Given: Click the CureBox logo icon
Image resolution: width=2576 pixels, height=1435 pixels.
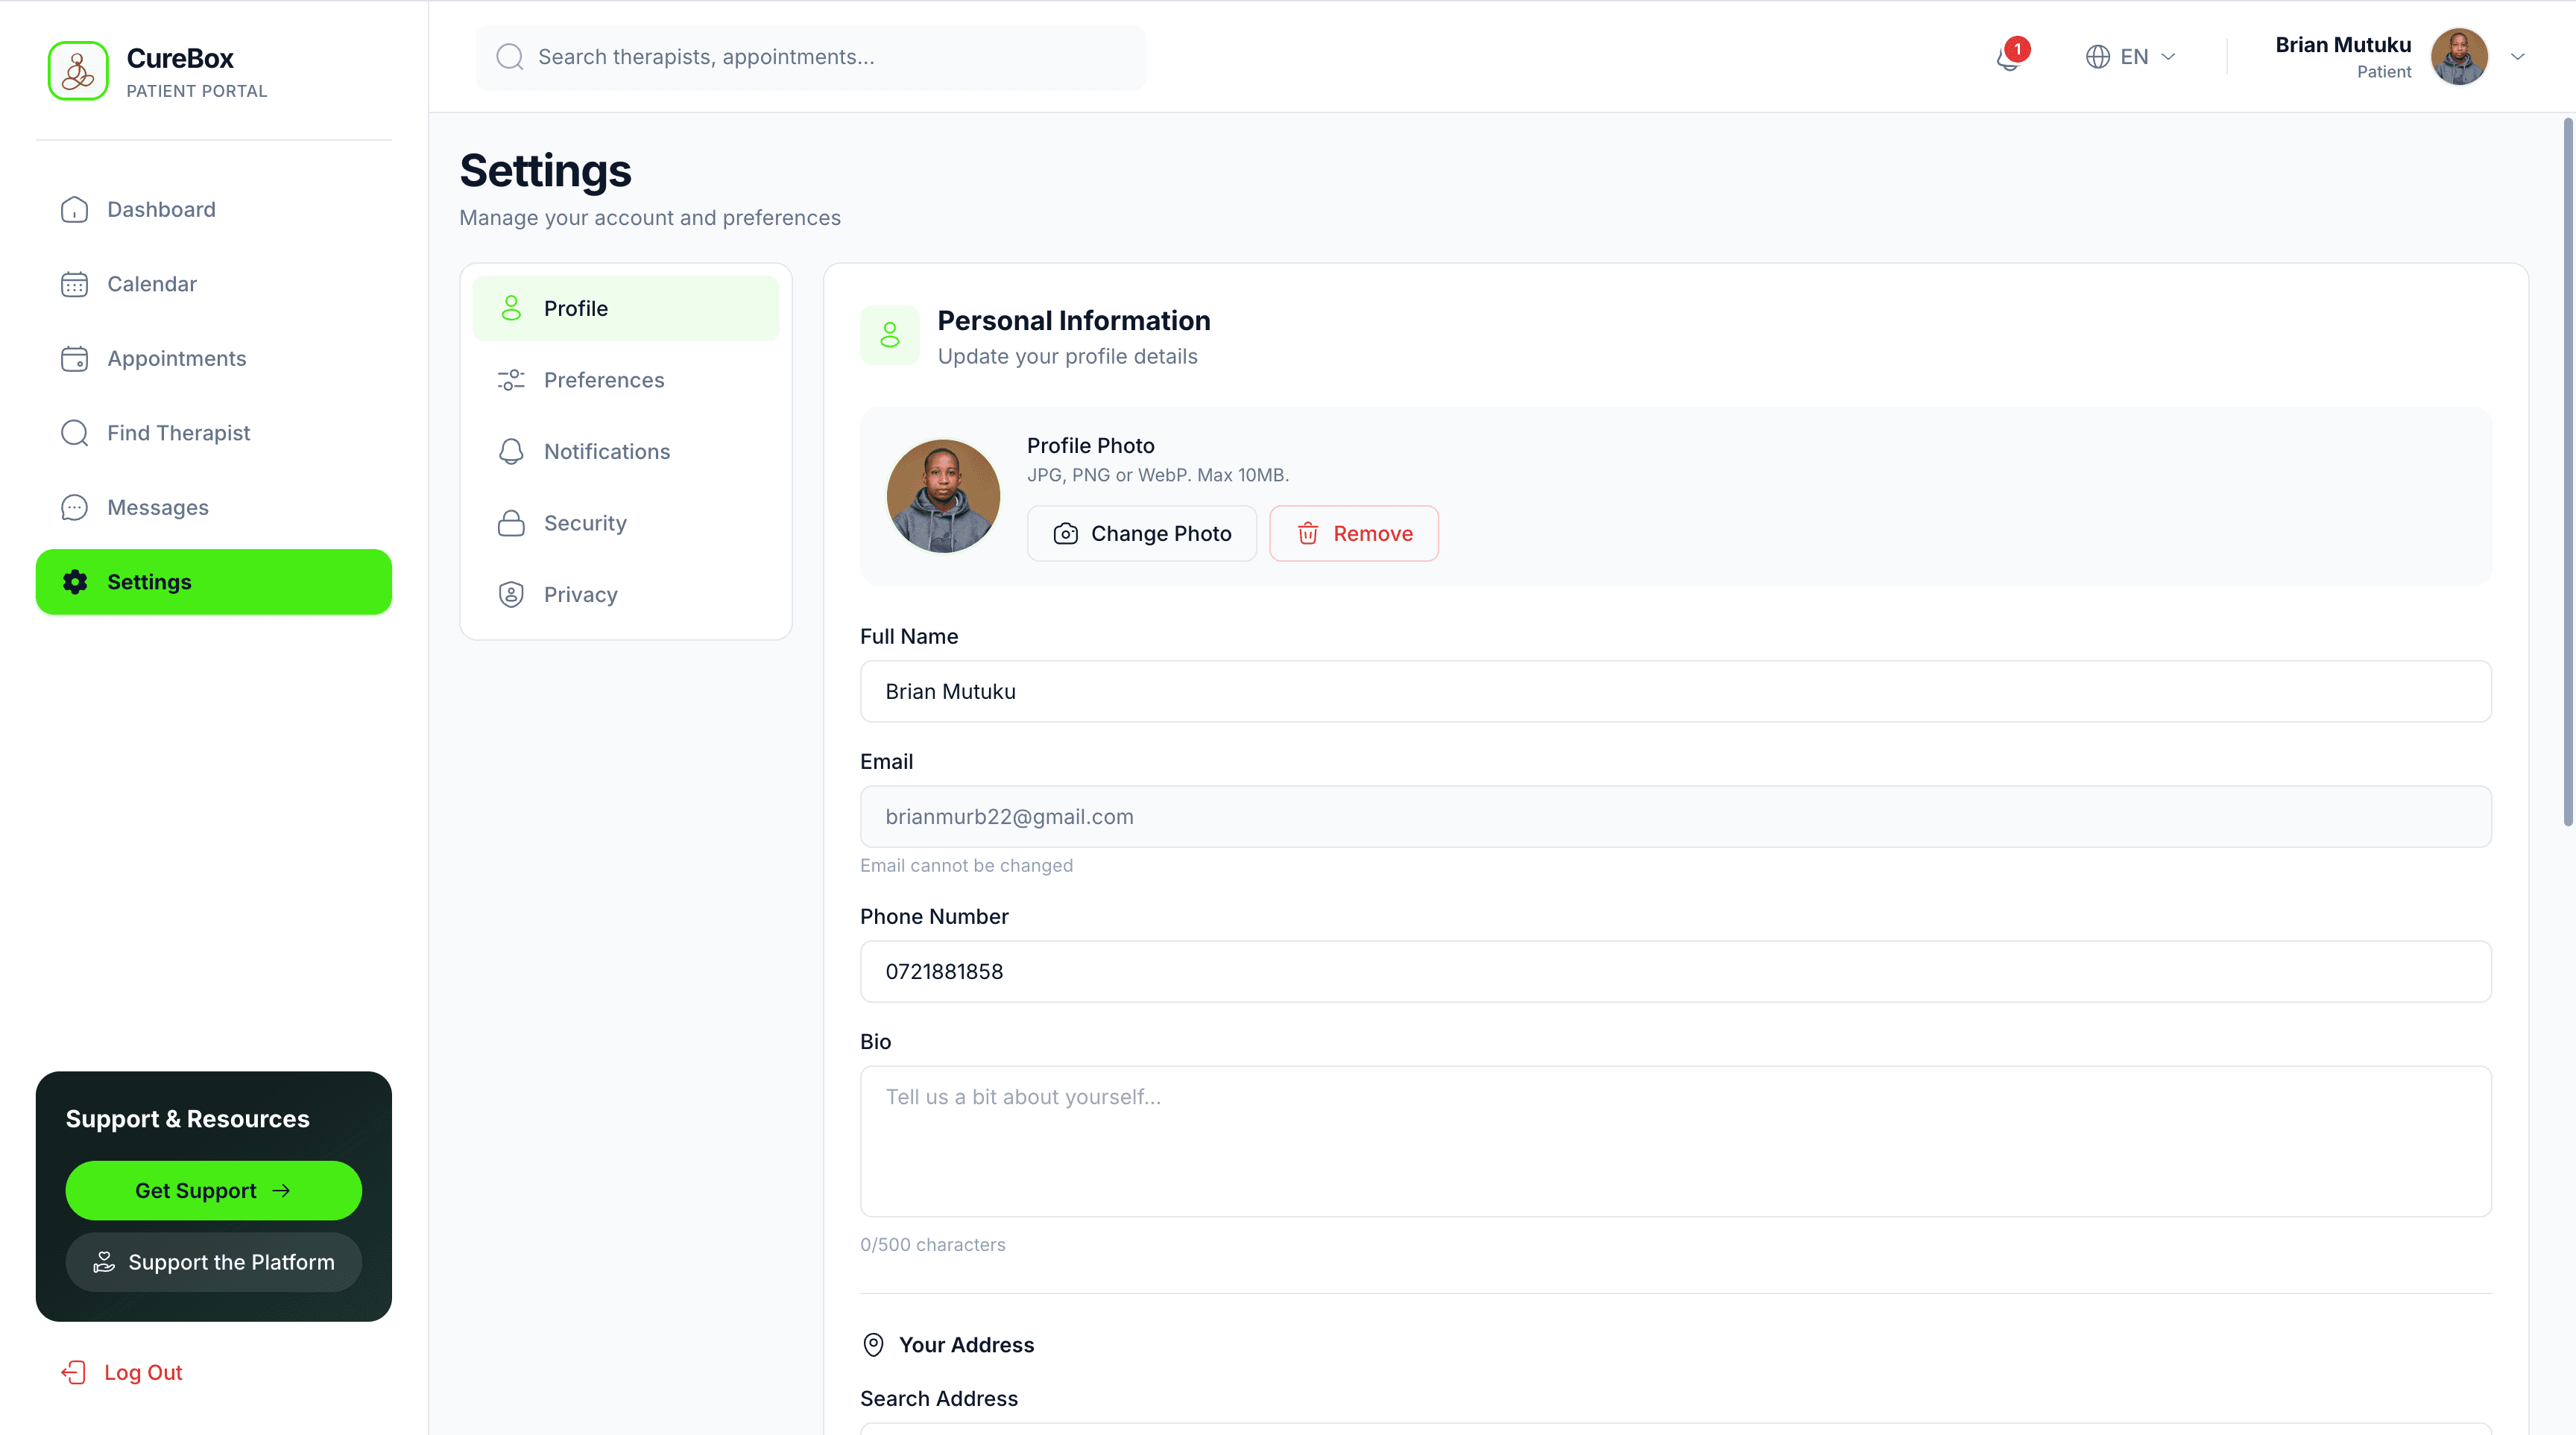Looking at the screenshot, I should tap(78, 71).
